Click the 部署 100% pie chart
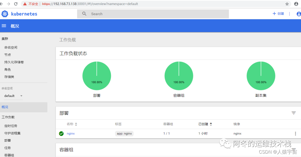 (x=97, y=76)
